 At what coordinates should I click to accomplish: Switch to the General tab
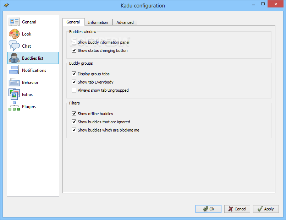(x=73, y=22)
